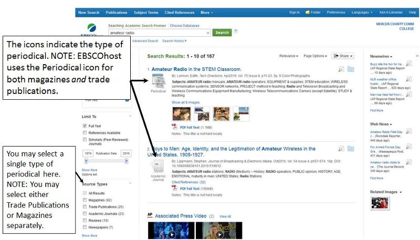Toggle the All Results source type checkbox
This screenshot has width=420, height=240.
click(x=85, y=193)
